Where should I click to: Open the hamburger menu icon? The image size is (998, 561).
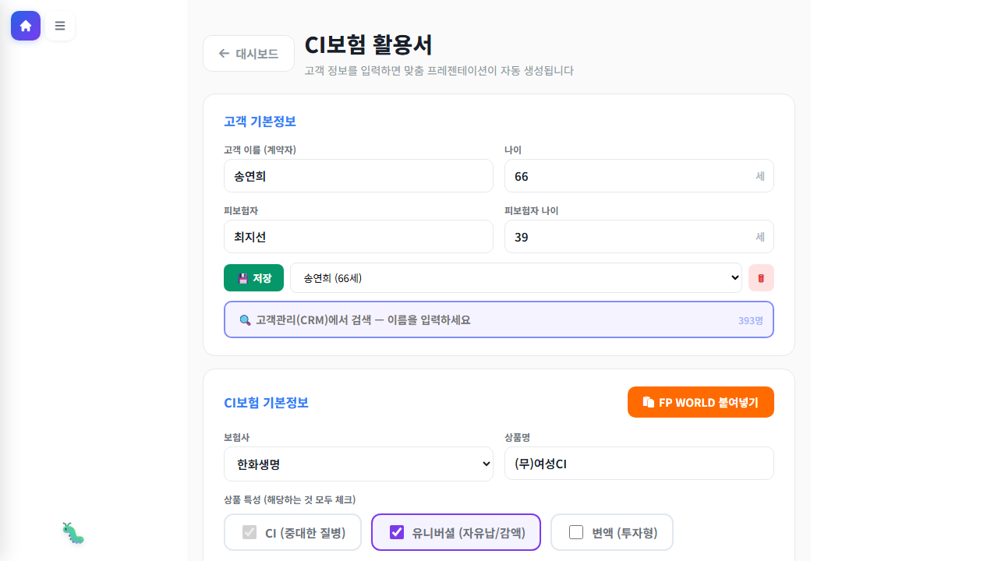point(60,26)
